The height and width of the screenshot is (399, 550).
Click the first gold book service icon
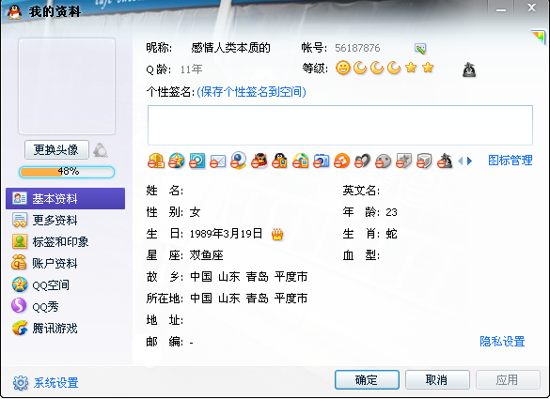pyautogui.click(x=156, y=161)
